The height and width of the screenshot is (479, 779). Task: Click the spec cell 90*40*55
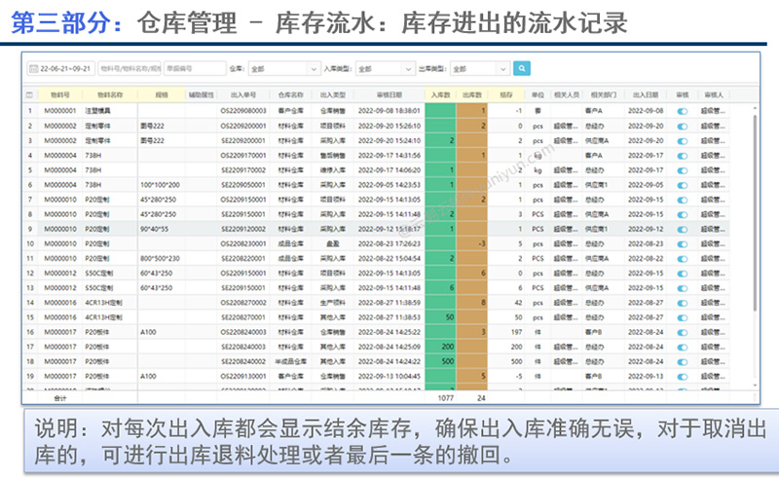click(162, 229)
